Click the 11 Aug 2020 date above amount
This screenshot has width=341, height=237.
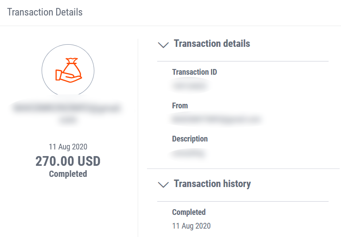[68, 147]
